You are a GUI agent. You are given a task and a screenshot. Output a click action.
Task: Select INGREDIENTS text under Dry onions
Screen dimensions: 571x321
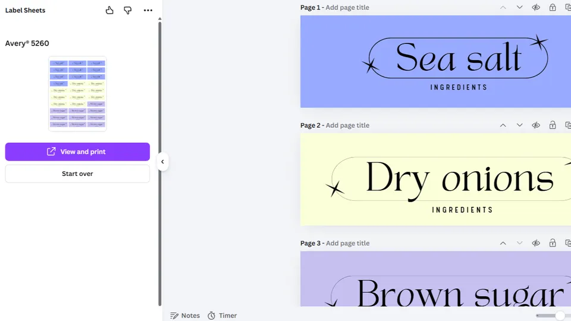coord(462,210)
